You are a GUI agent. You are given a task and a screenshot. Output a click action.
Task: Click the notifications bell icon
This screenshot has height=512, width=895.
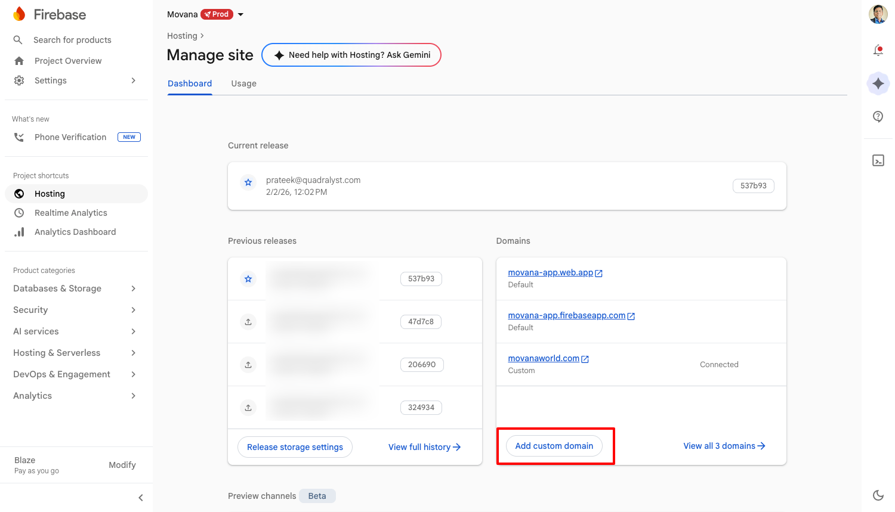pos(878,51)
